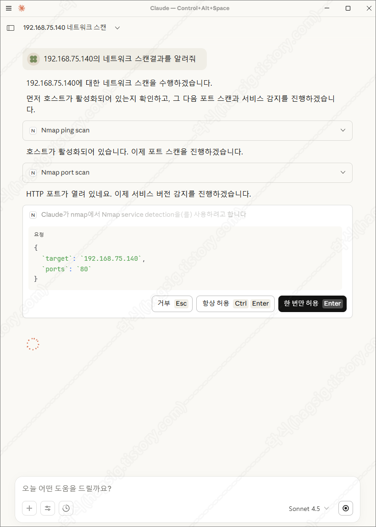Screen dimensions: 376x527
Task: Click the user avatar in the message bubble
Action: tap(33, 59)
